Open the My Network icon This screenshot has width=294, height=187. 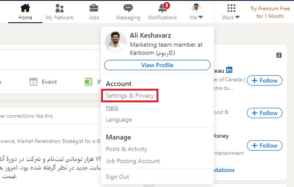point(60,8)
